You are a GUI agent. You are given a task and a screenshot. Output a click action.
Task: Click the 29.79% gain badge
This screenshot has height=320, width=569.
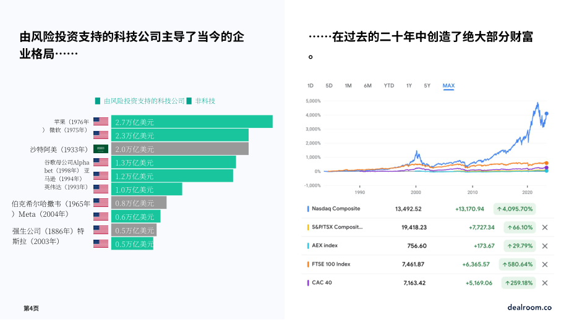click(x=520, y=246)
